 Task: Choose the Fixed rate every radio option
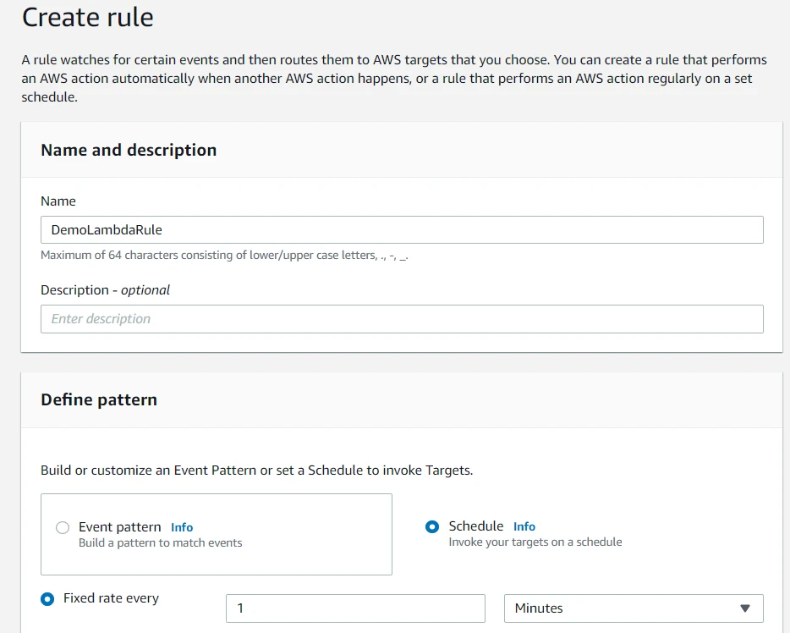[x=47, y=598]
